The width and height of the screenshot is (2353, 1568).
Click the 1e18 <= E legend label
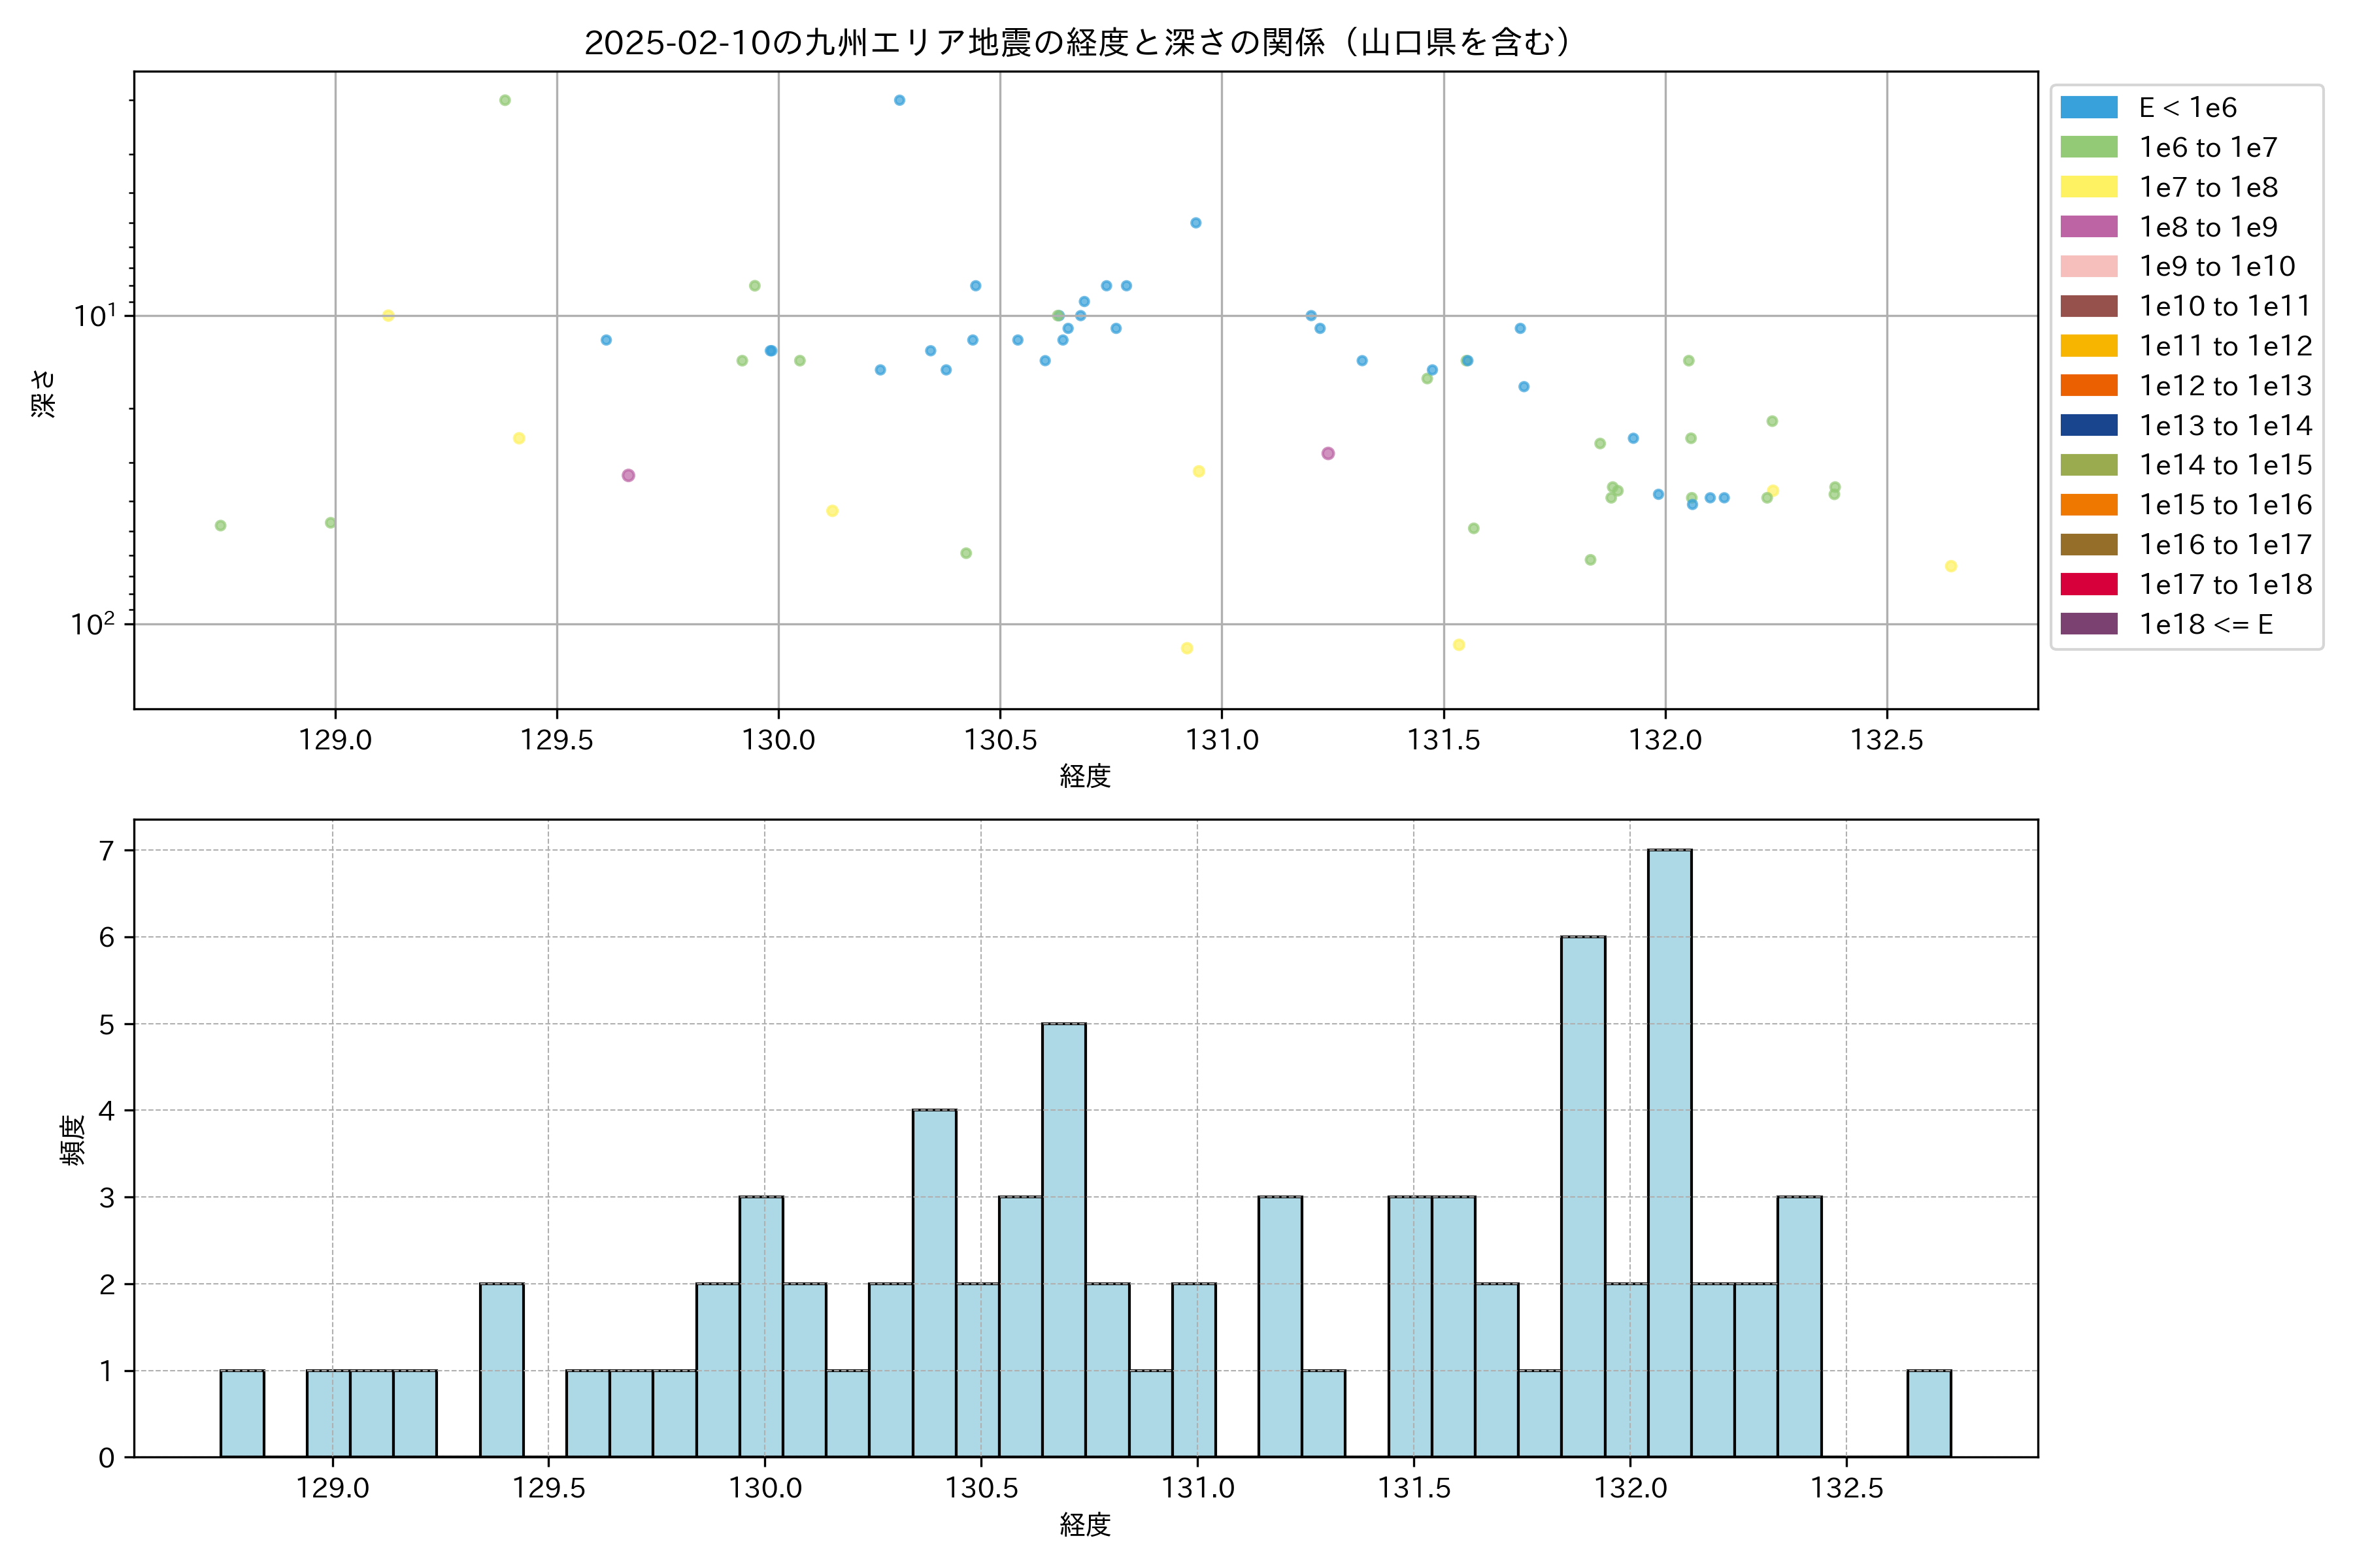2205,625
